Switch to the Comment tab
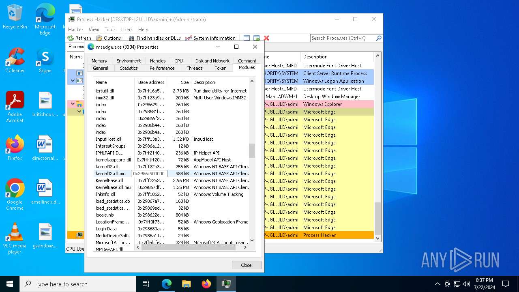The image size is (519, 292). [247, 61]
